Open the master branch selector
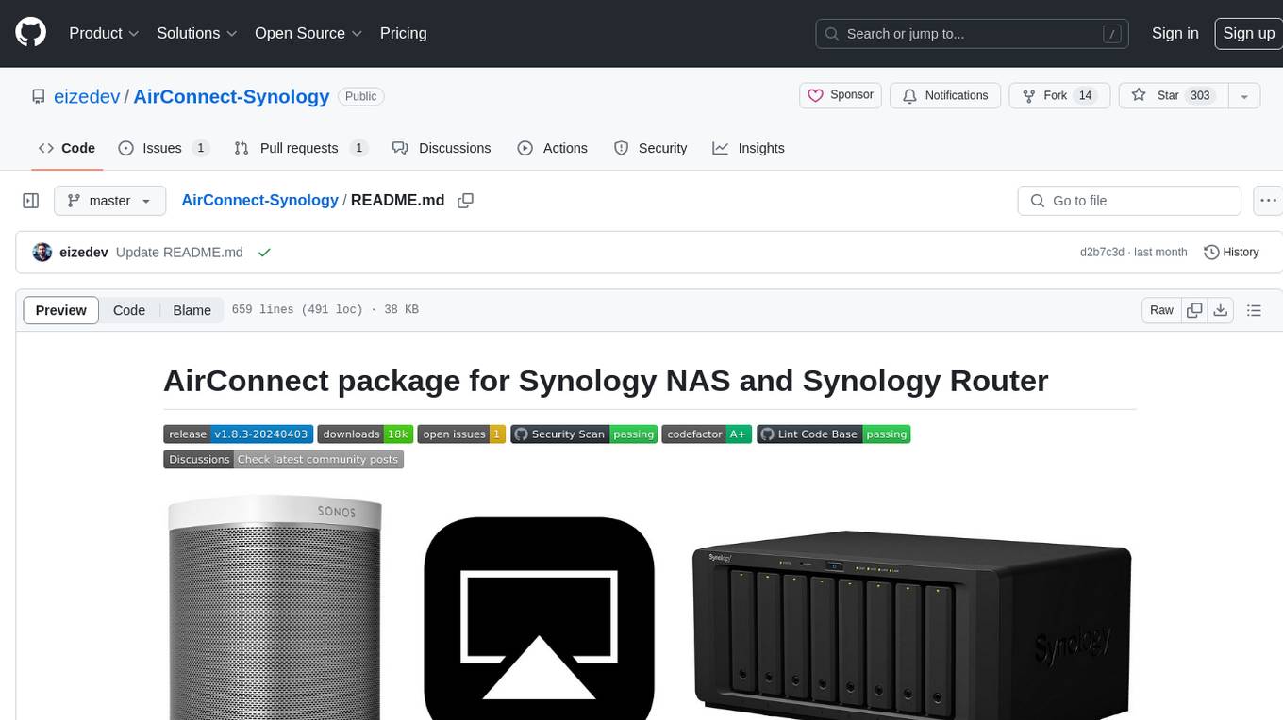 pyautogui.click(x=109, y=201)
